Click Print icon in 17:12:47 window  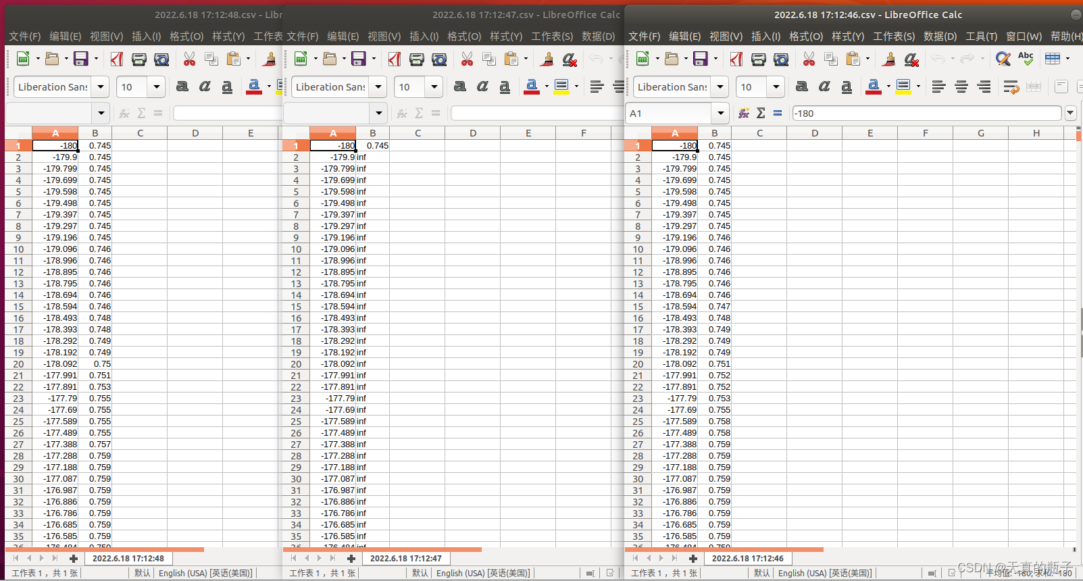click(417, 59)
